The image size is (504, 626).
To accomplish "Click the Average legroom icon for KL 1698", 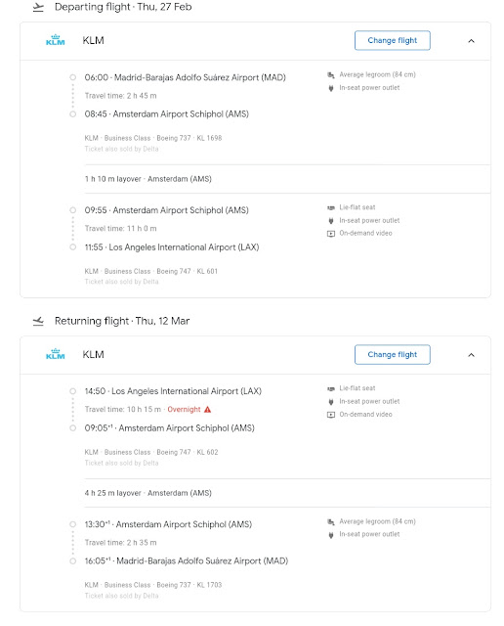I will point(331,75).
